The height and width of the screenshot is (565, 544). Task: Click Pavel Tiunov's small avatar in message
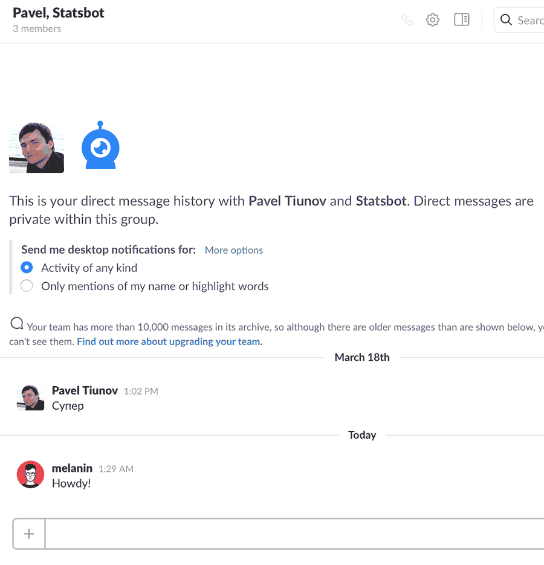(31, 397)
